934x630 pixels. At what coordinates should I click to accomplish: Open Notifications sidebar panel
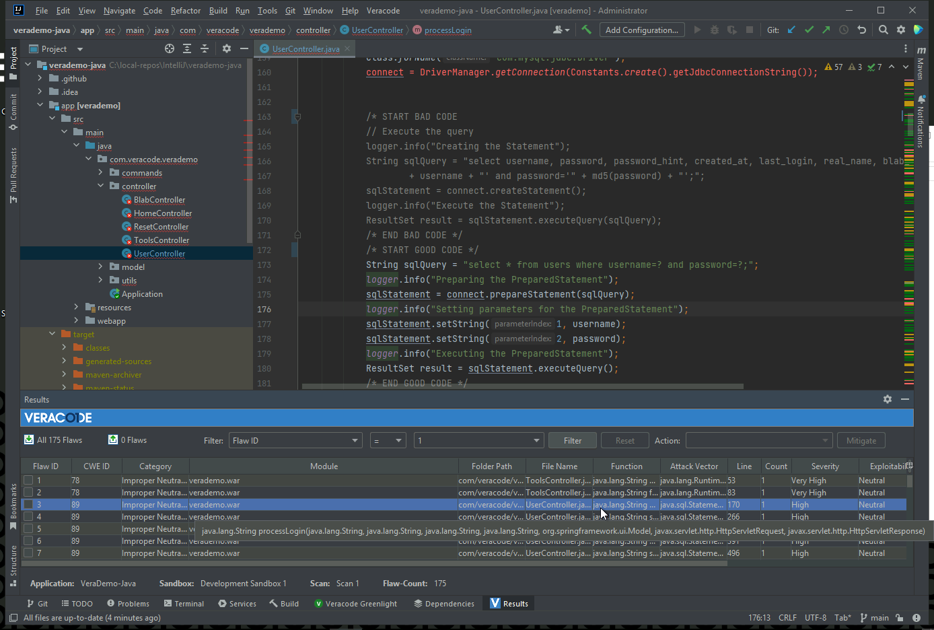point(921,122)
